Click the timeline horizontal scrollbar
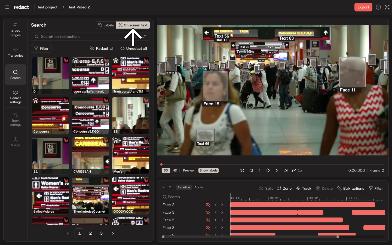The width and height of the screenshot is (392, 245). (250, 237)
